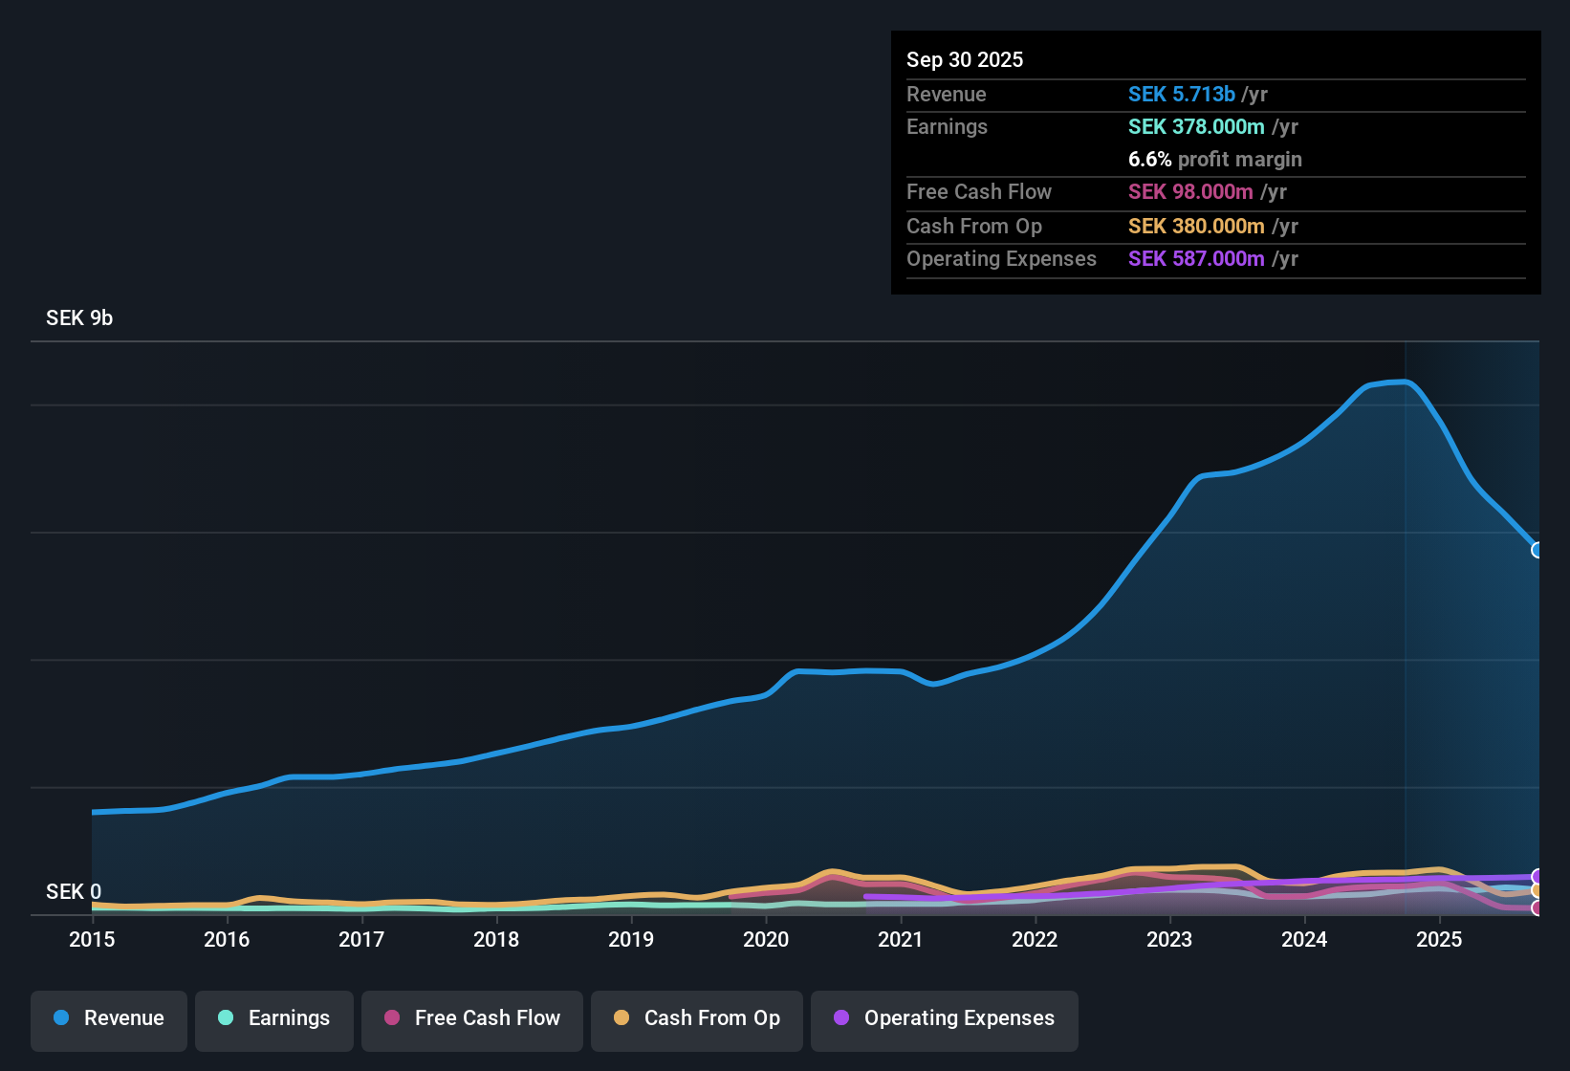Click the Cash From Op legend button
The height and width of the screenshot is (1071, 1570).
[696, 1020]
